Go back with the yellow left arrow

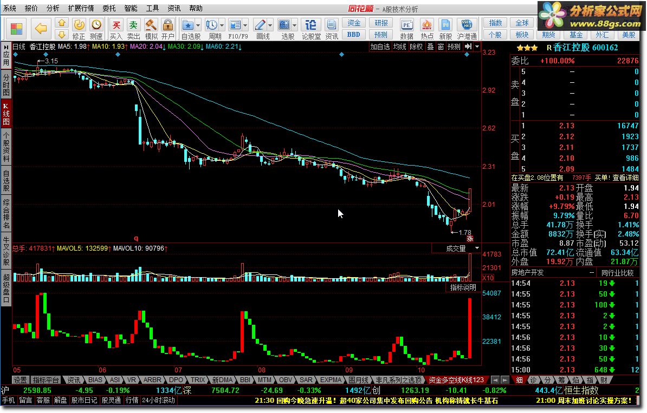point(41,29)
